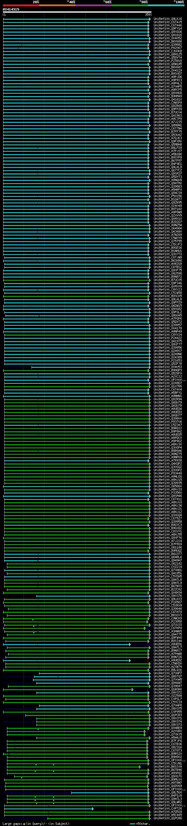Click the green ~80% identity legend segment
The width and height of the screenshot is (187, 826).
(x=130, y=5)
